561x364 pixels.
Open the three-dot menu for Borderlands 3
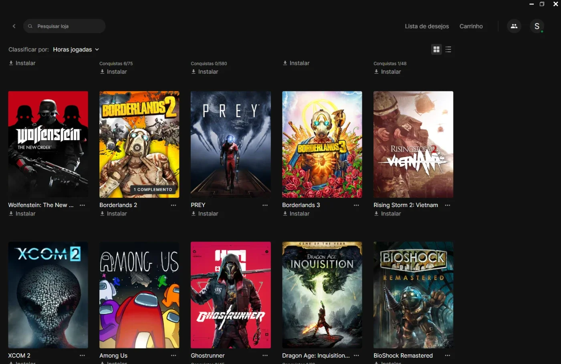(356, 205)
